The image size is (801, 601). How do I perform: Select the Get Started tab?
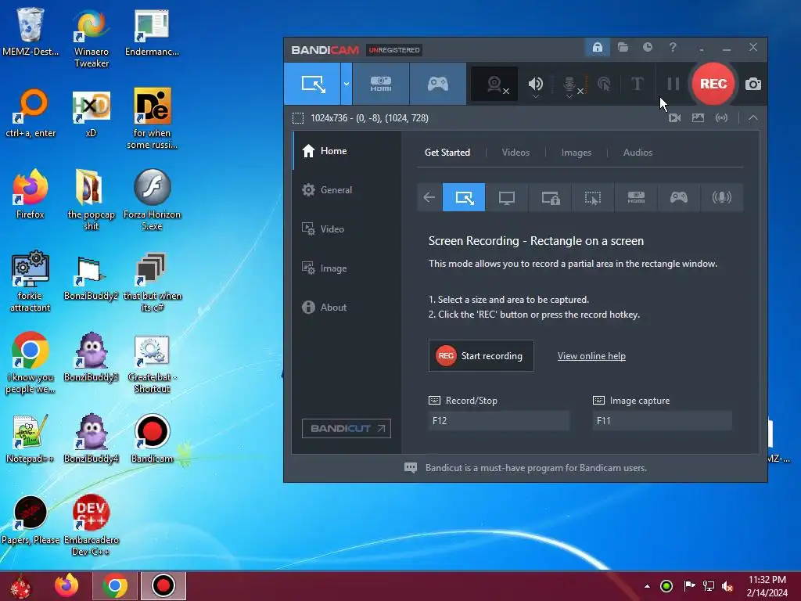(447, 153)
